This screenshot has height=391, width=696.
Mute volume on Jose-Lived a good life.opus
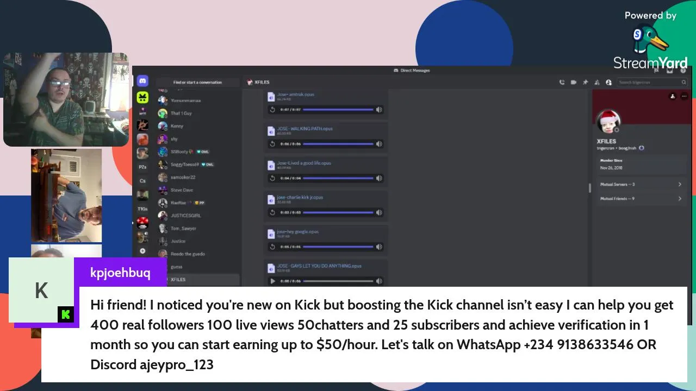[x=379, y=178]
